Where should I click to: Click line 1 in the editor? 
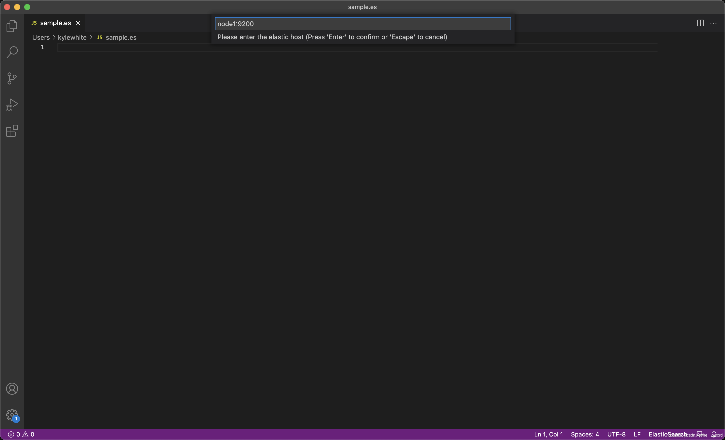pos(357,47)
